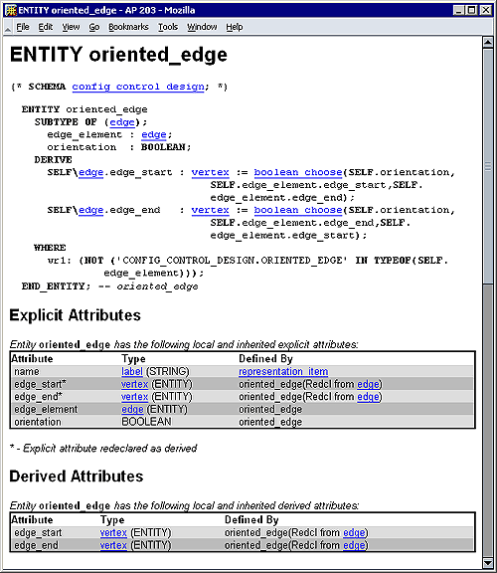
Task: Click the 'Derived Attributes' heading
Action: click(x=77, y=477)
